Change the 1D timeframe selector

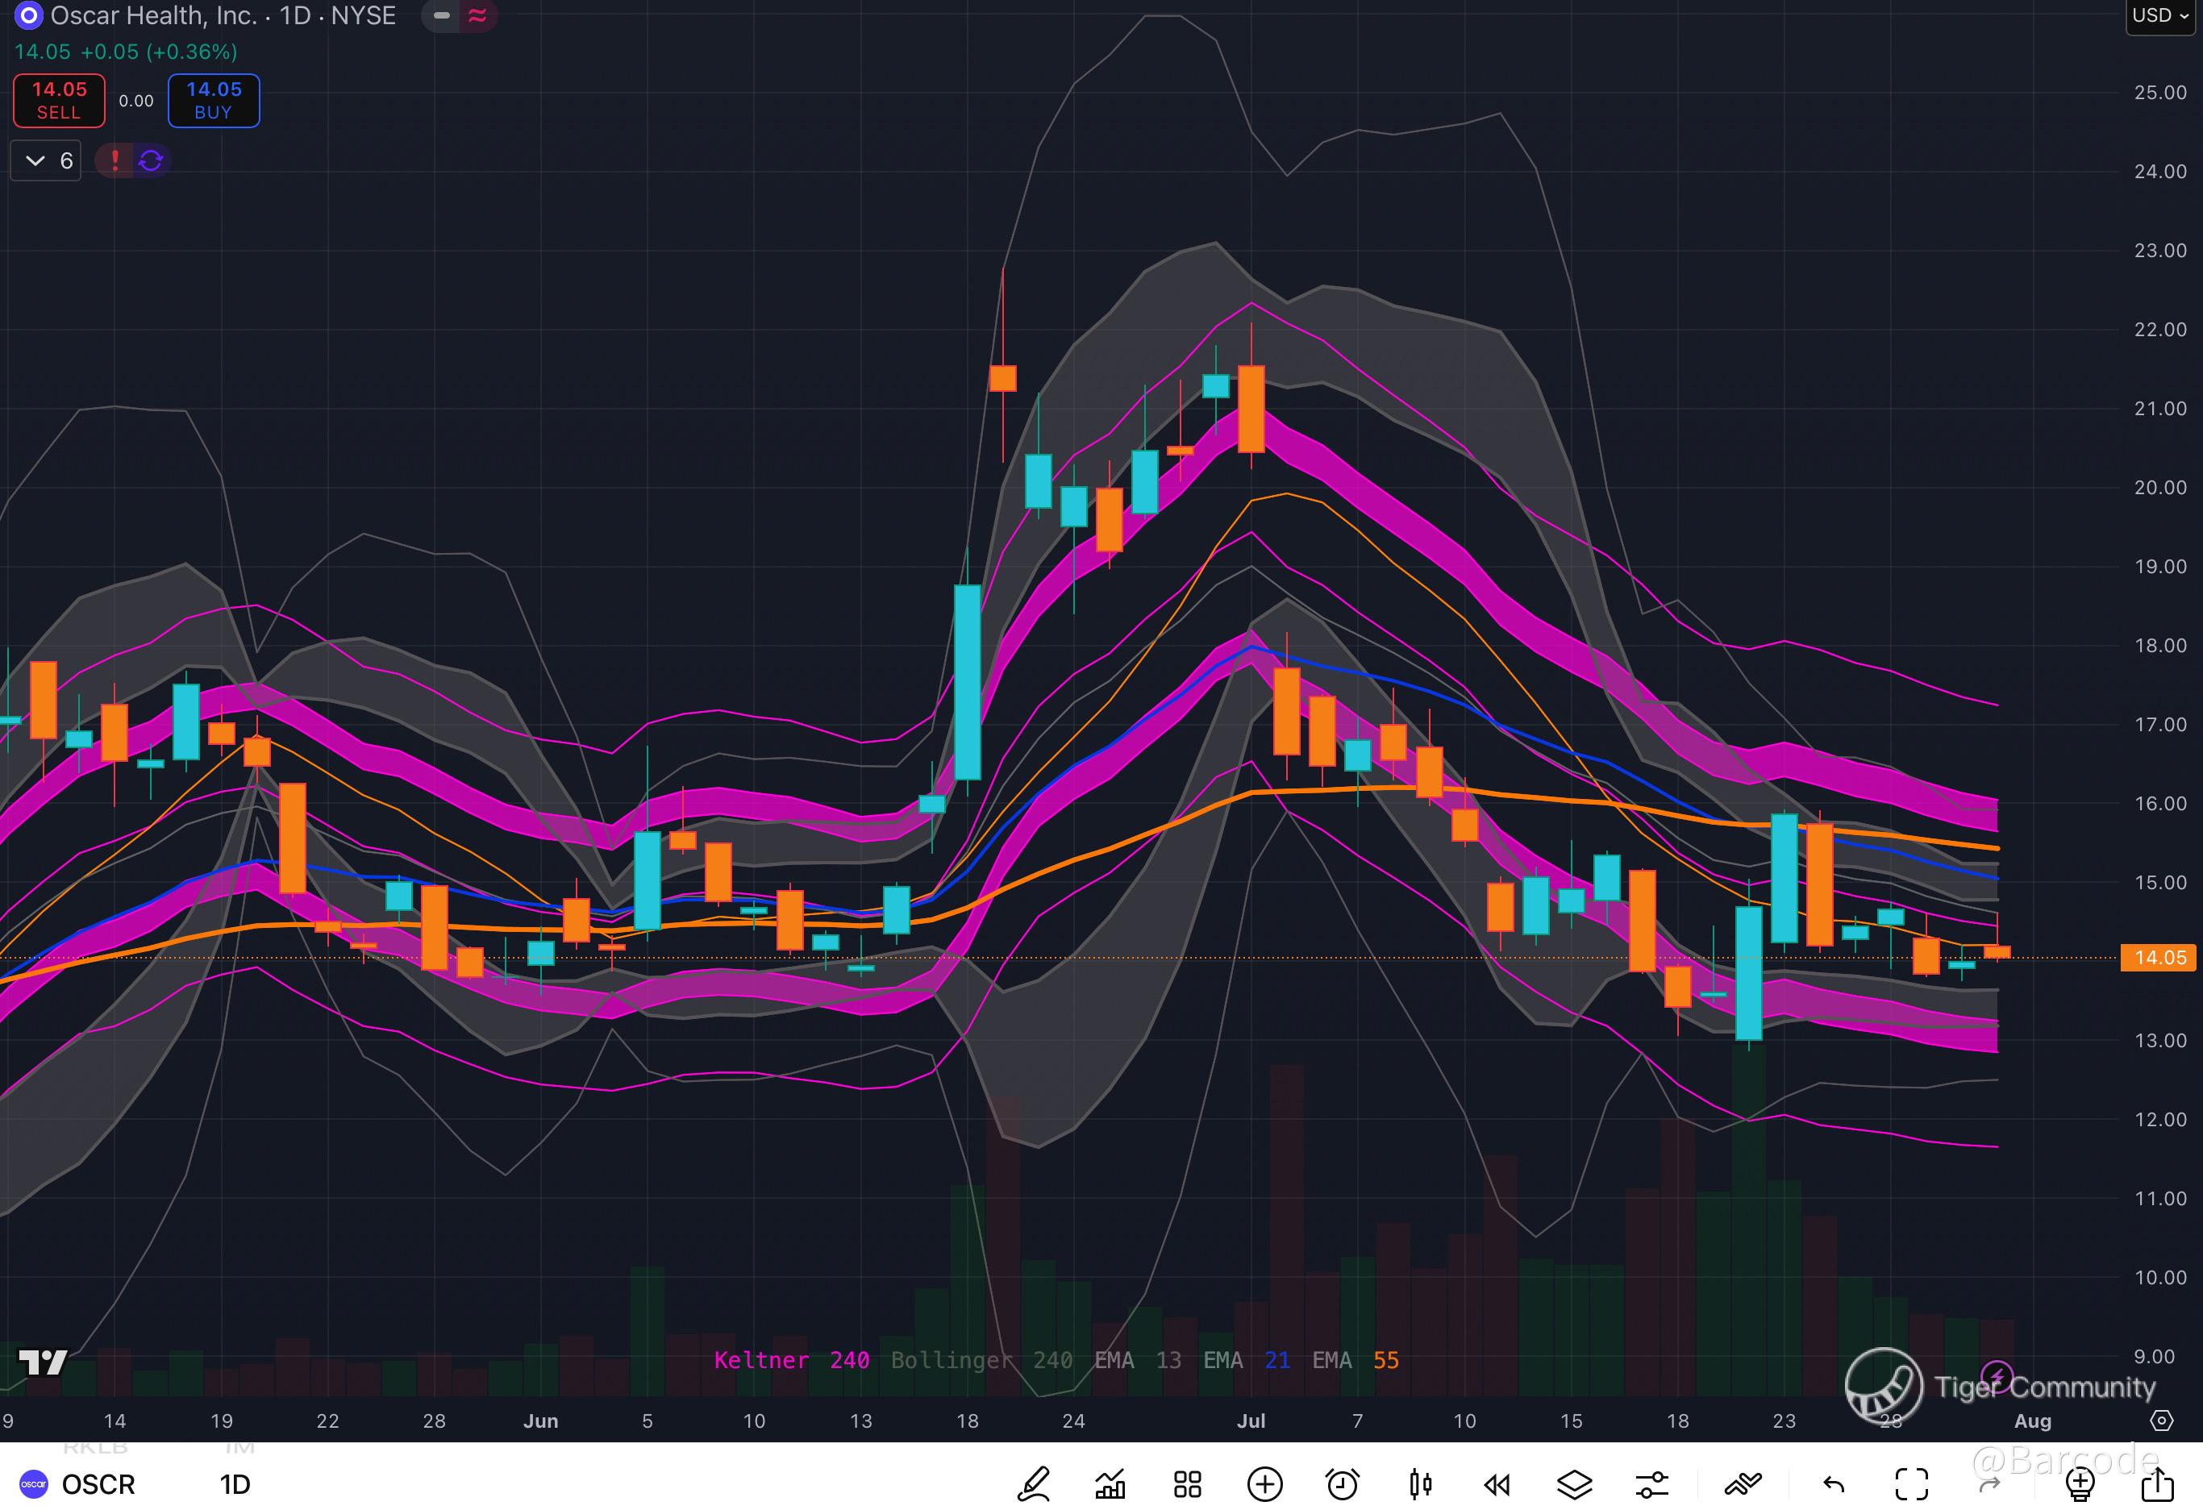pos(235,1483)
